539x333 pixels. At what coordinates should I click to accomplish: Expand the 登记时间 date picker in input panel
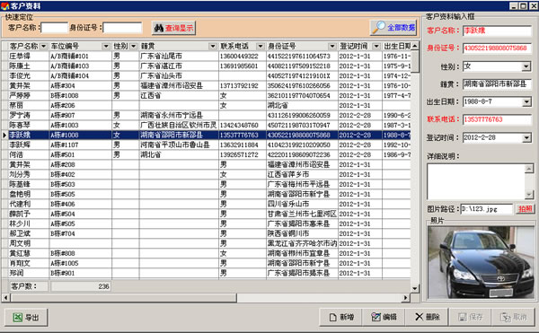(526, 137)
